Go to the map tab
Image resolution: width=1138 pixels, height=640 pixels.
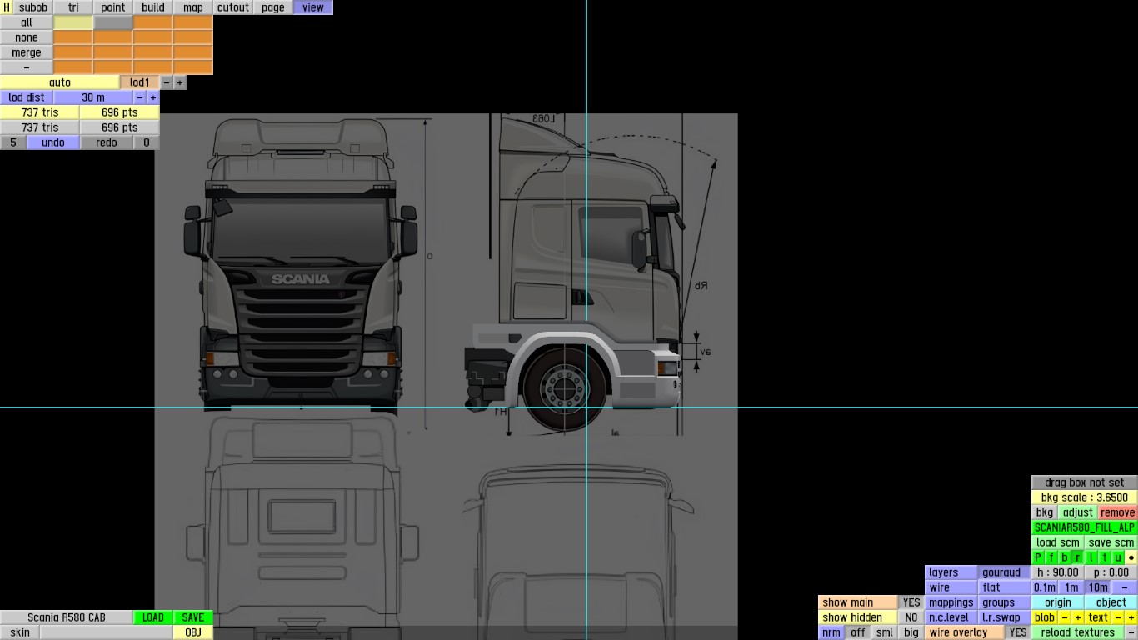point(193,7)
